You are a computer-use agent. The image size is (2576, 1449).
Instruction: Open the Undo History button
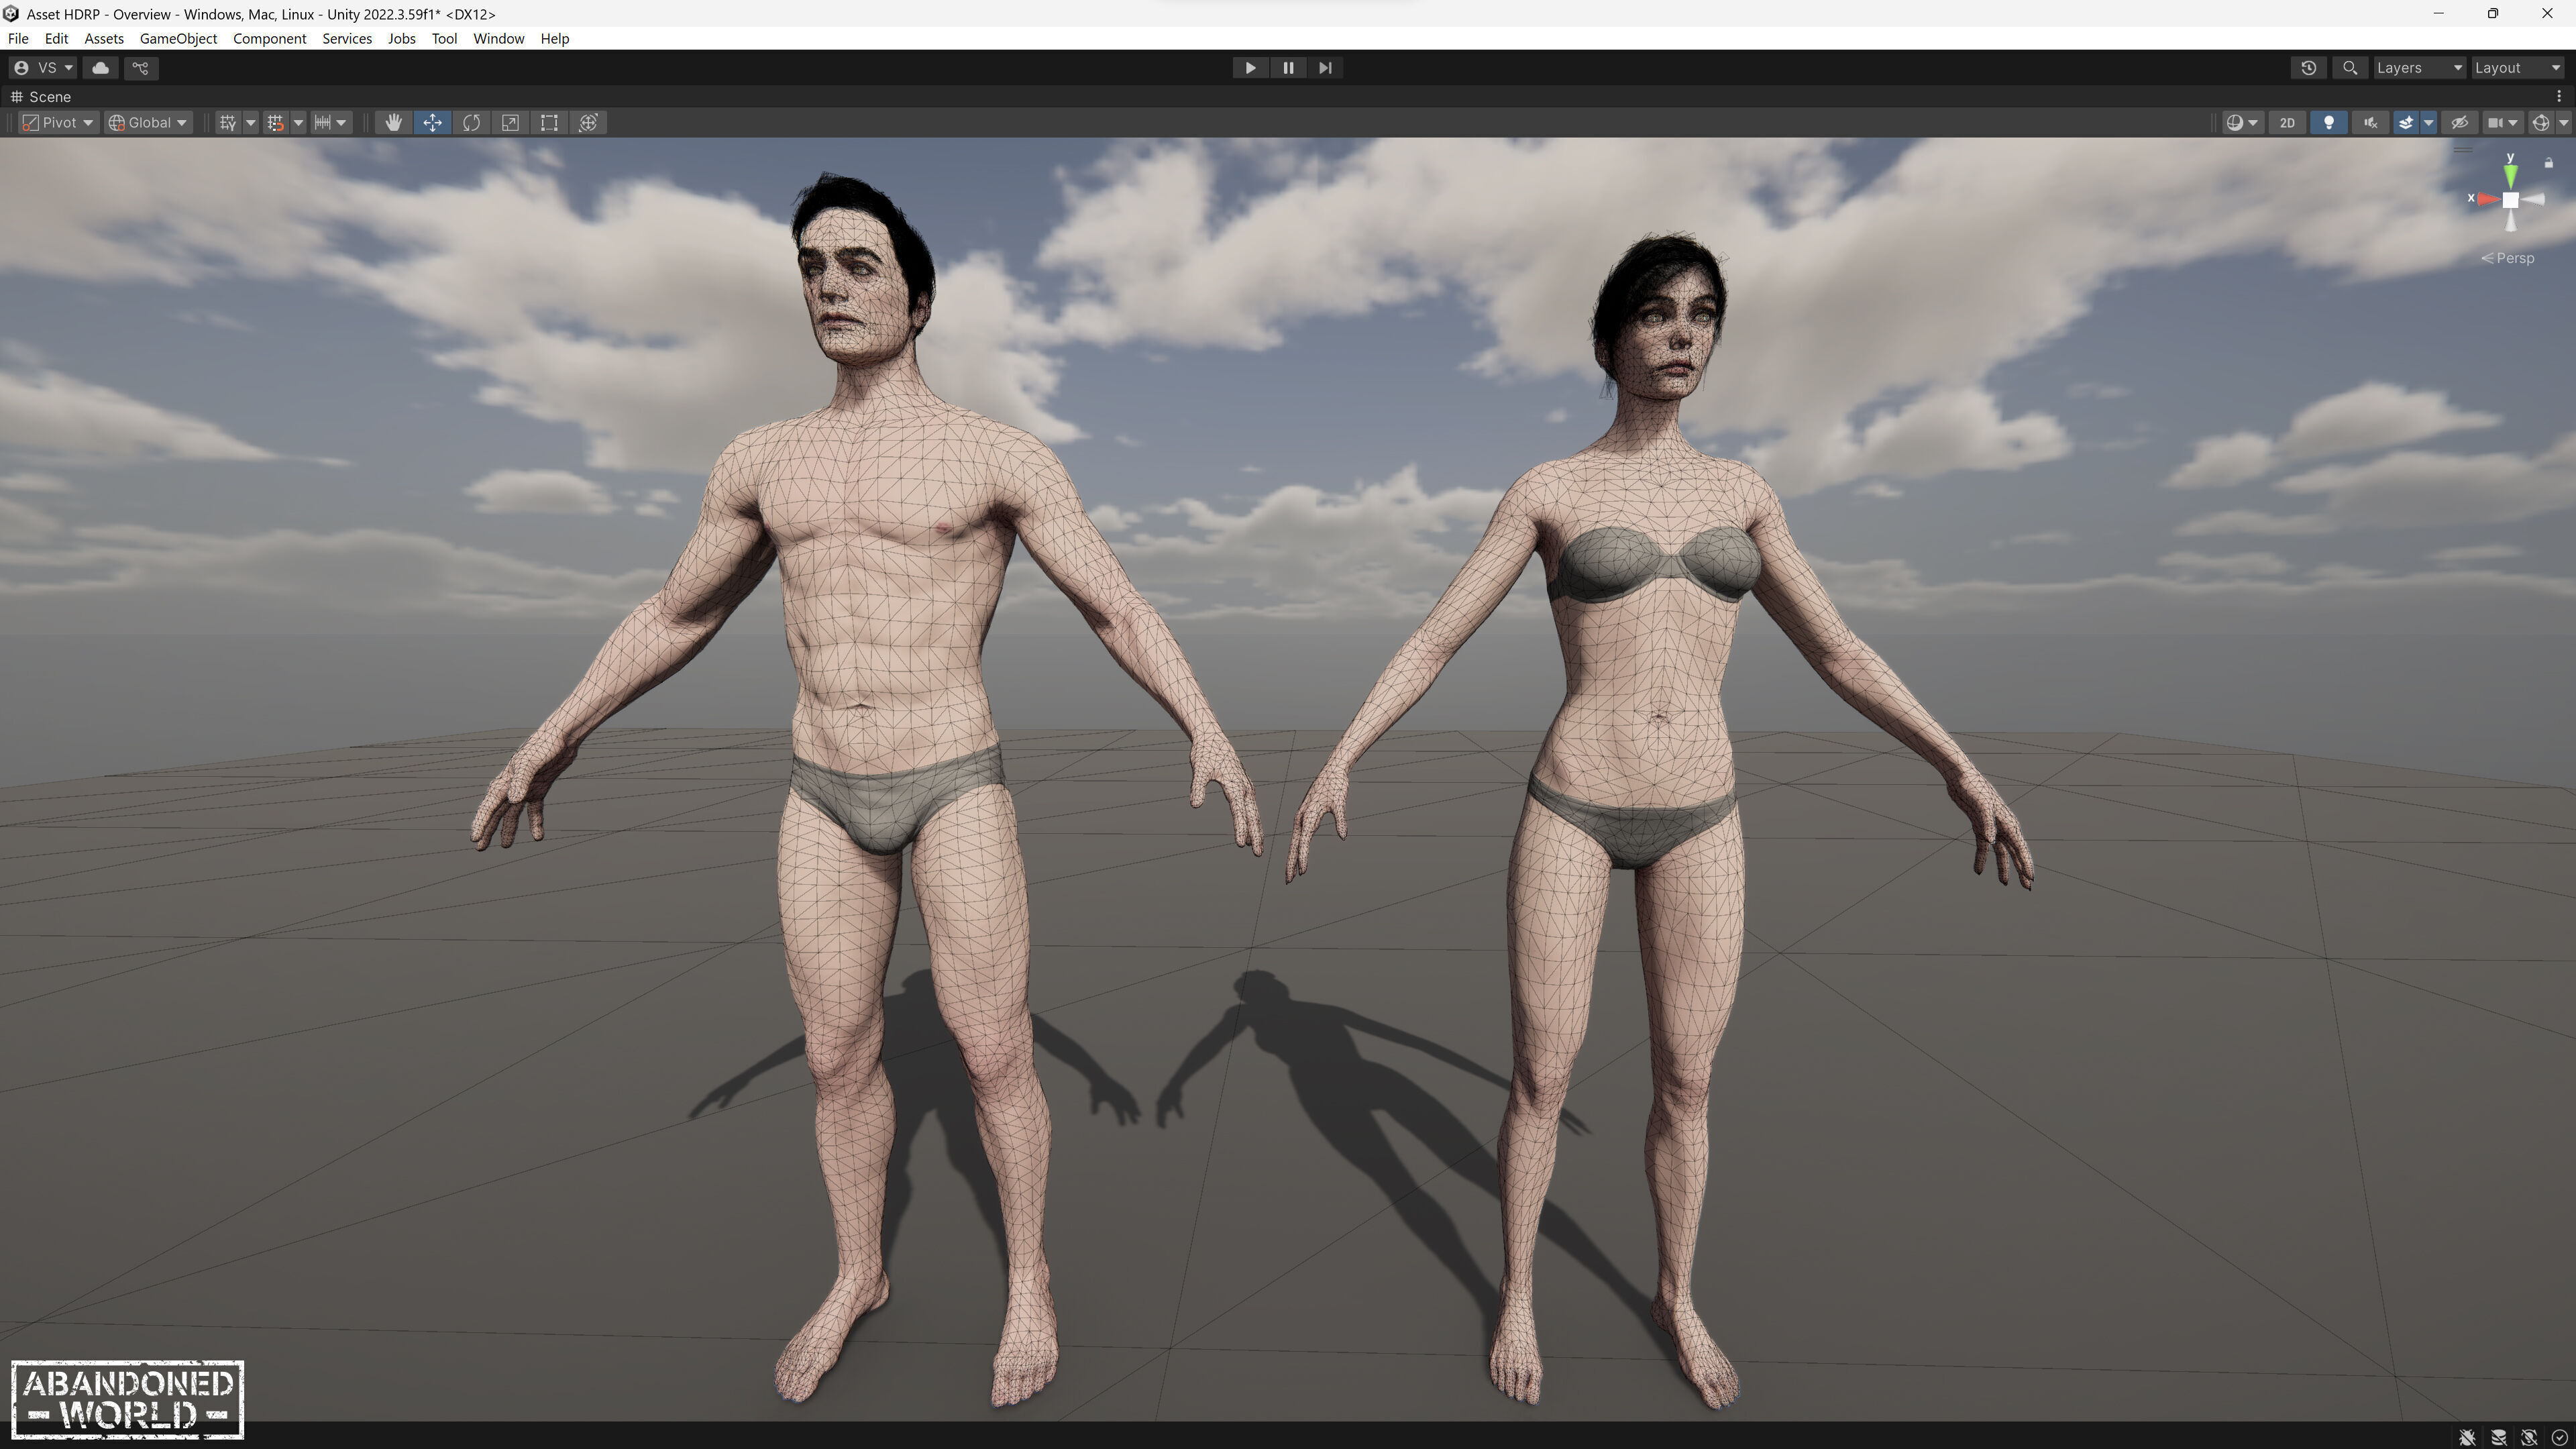point(2308,67)
